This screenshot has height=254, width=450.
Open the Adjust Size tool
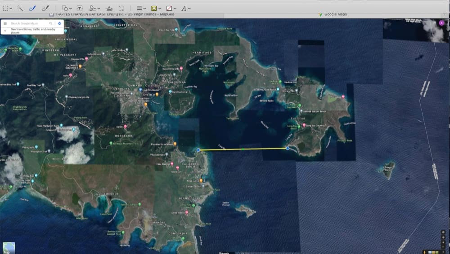point(121,9)
